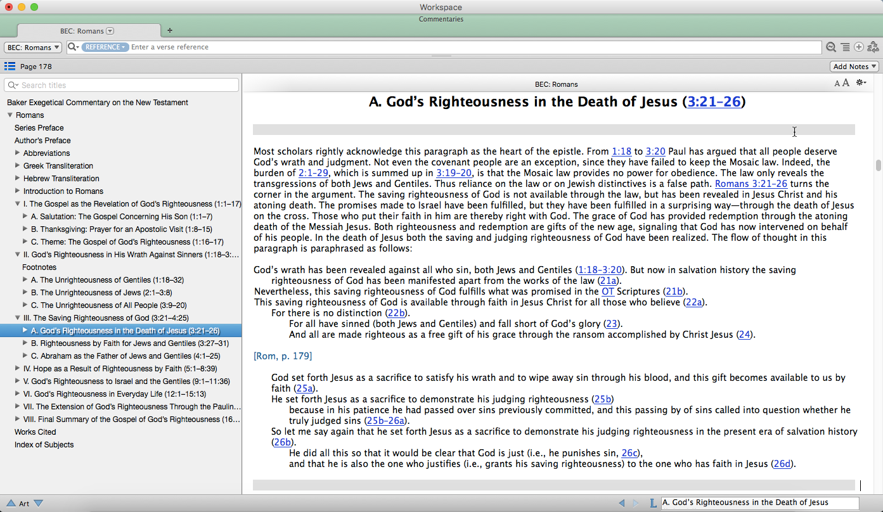Screen dimensions: 883x512
Task: Expand IV. Hope as a Result section
Action: [x=18, y=369]
